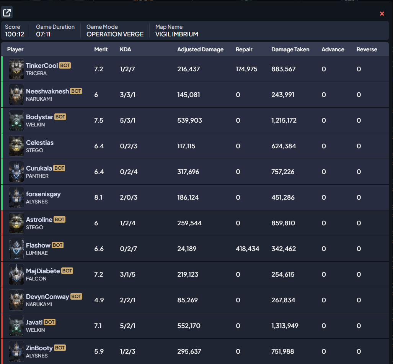This screenshot has width=393, height=364.
Task: Select player name DevynConway
Action: (x=47, y=297)
